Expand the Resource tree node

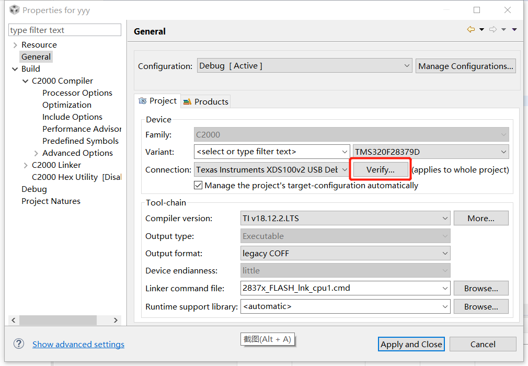click(15, 45)
